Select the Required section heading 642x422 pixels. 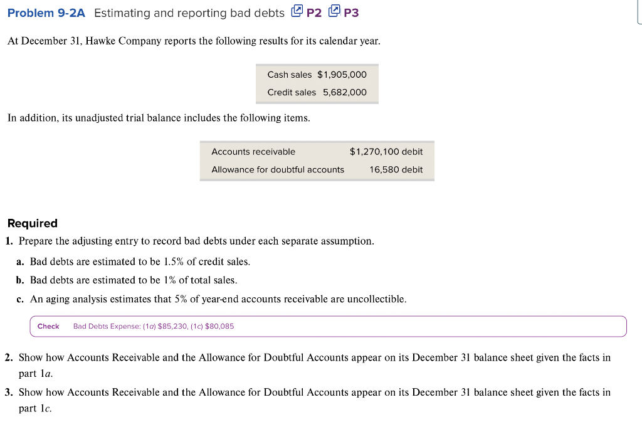(x=32, y=223)
